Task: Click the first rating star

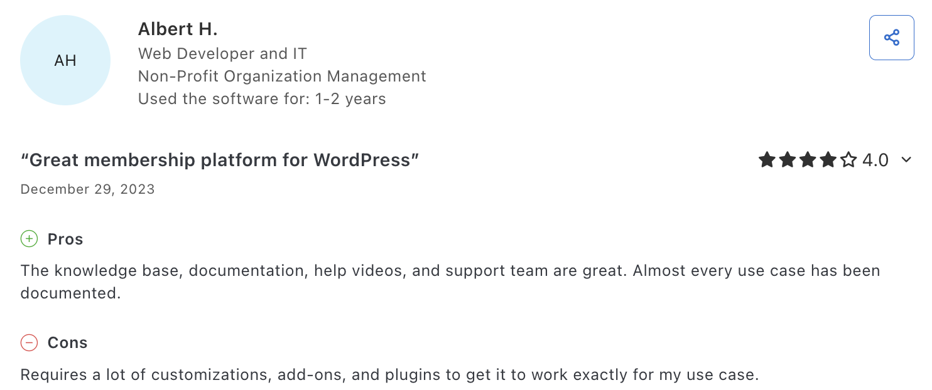Action: 767,160
